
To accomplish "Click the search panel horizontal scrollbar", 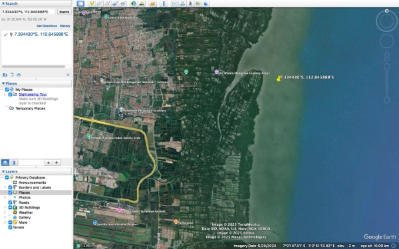I will (x=34, y=66).
